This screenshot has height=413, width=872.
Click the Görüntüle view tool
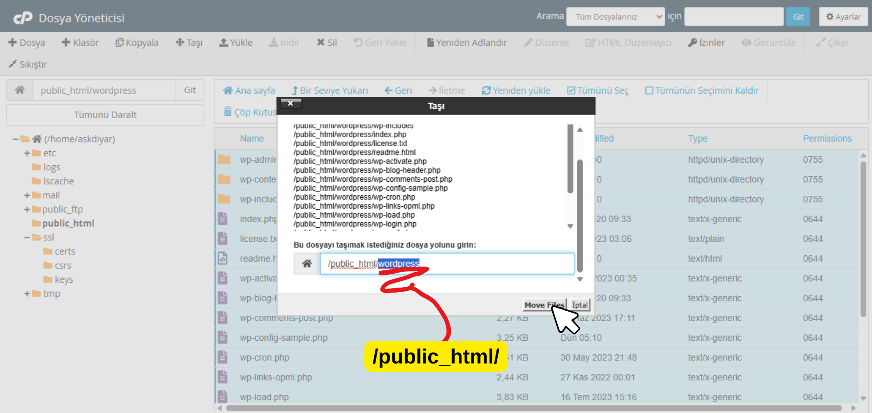point(769,43)
